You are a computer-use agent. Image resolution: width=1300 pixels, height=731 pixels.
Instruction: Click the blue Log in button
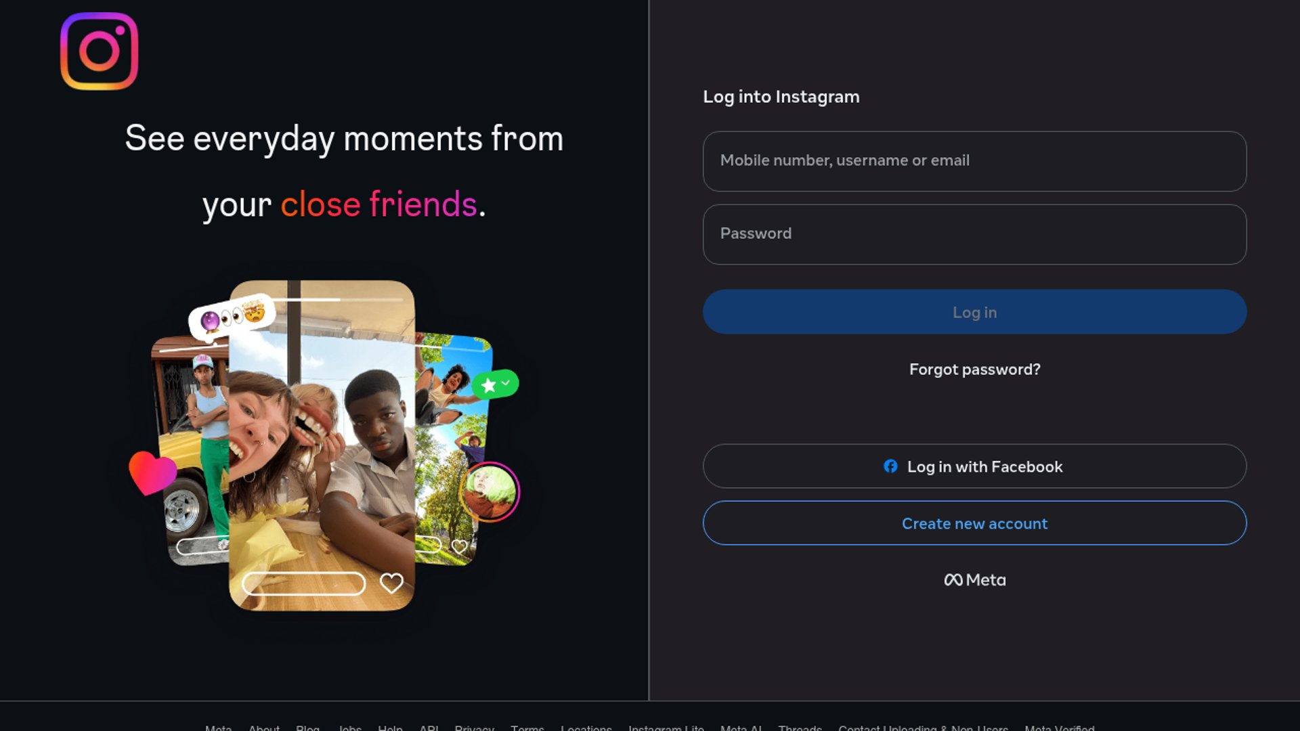tap(974, 312)
